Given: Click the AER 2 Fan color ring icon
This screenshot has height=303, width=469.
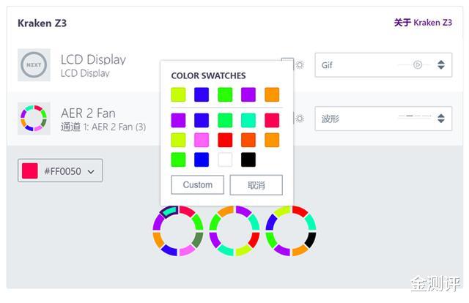Looking at the screenshot, I should 34,119.
